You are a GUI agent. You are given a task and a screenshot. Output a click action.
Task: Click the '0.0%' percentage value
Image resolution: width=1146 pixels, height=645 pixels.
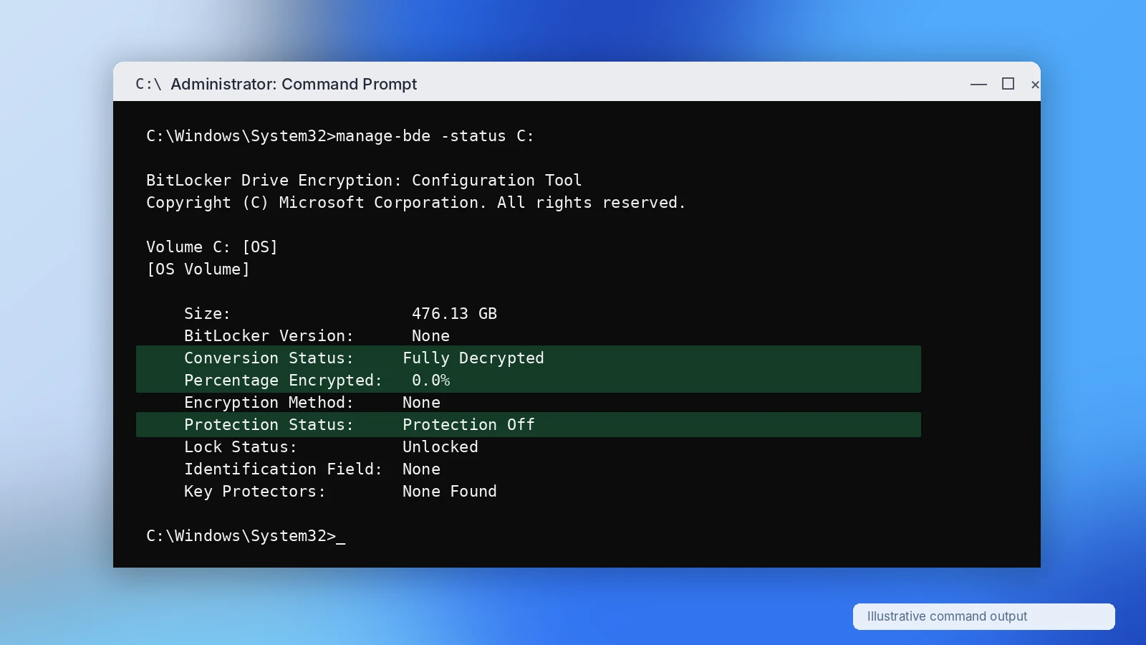[x=430, y=381]
